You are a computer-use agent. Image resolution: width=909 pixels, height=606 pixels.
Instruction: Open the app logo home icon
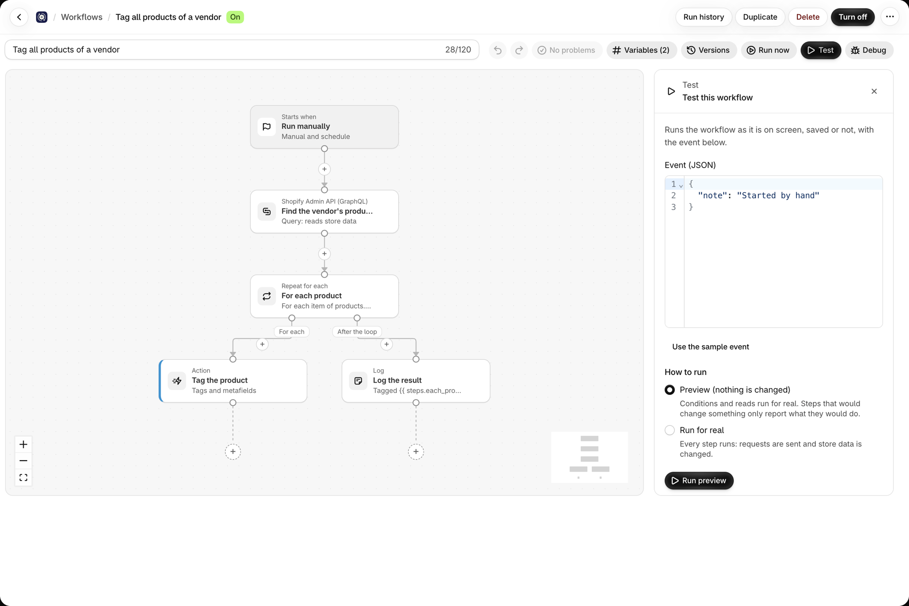[42, 17]
